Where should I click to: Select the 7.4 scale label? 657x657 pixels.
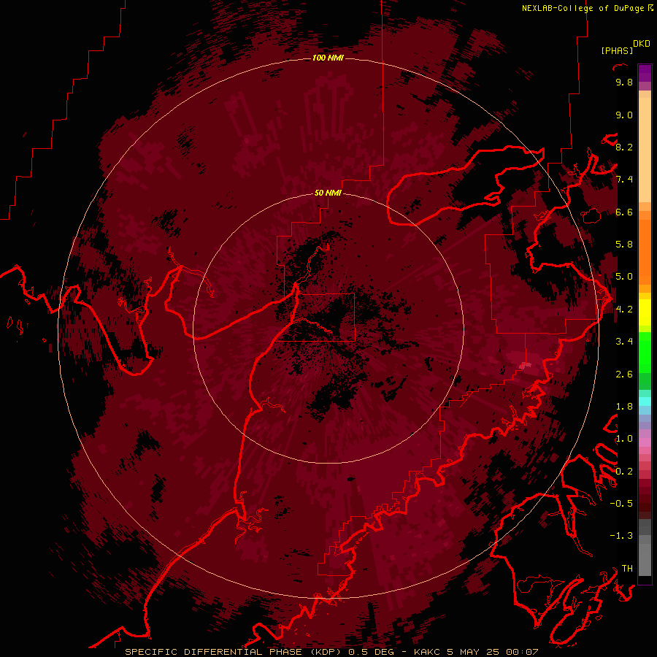coord(624,180)
